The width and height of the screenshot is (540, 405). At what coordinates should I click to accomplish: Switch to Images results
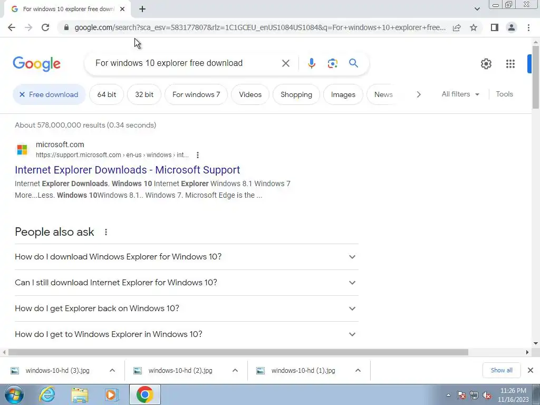point(343,94)
